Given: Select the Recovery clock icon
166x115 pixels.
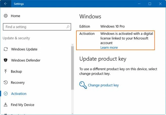Looking at the screenshot, I should 6,82.
